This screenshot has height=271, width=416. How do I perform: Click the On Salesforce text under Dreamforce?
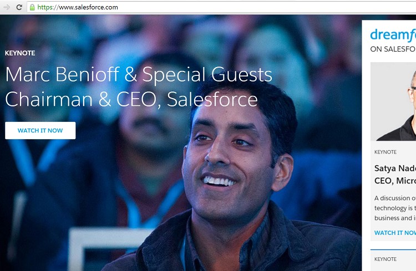(x=393, y=49)
